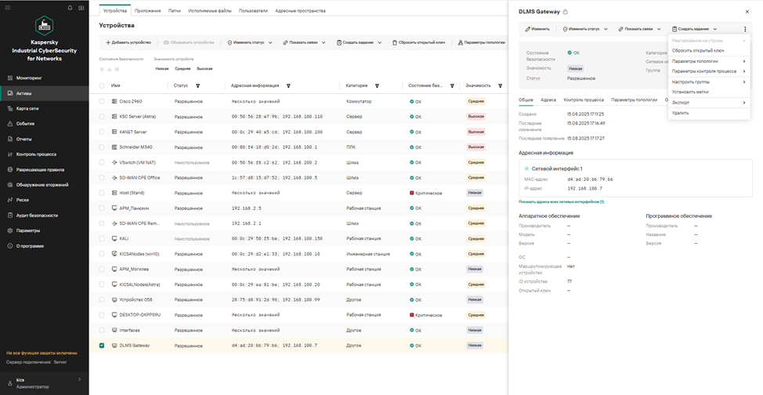Click the three-dot more menu in details panel
This screenshot has height=395, width=763.
pos(745,29)
